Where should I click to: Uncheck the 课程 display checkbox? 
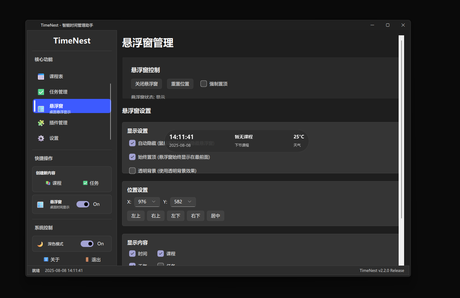161,254
